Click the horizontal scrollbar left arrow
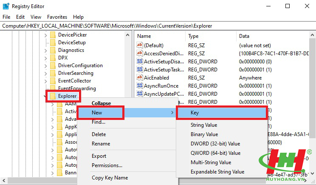The height and width of the screenshot is (185, 316). [4, 180]
